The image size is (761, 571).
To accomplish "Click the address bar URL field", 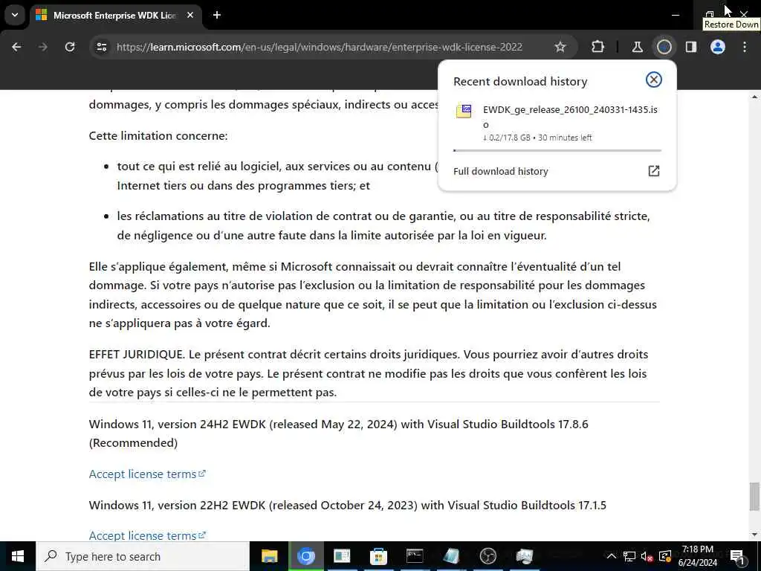I will pos(320,47).
